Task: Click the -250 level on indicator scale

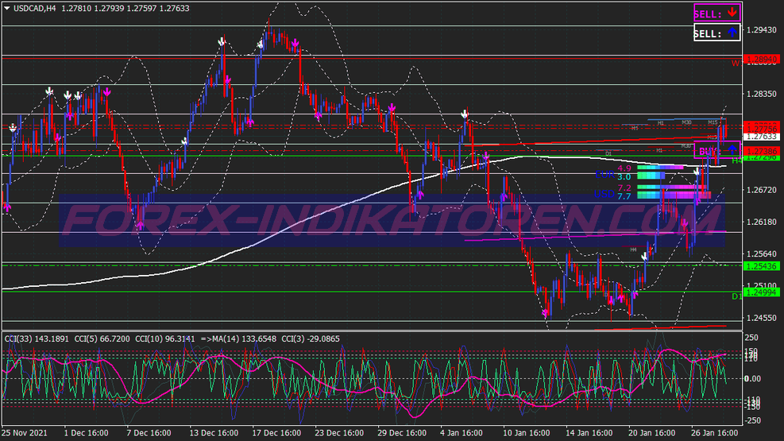Action: pos(753,420)
